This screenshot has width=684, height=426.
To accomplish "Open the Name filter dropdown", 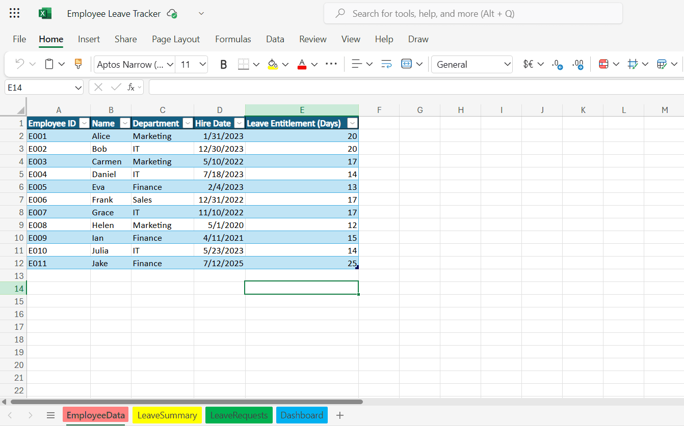I will [125, 123].
